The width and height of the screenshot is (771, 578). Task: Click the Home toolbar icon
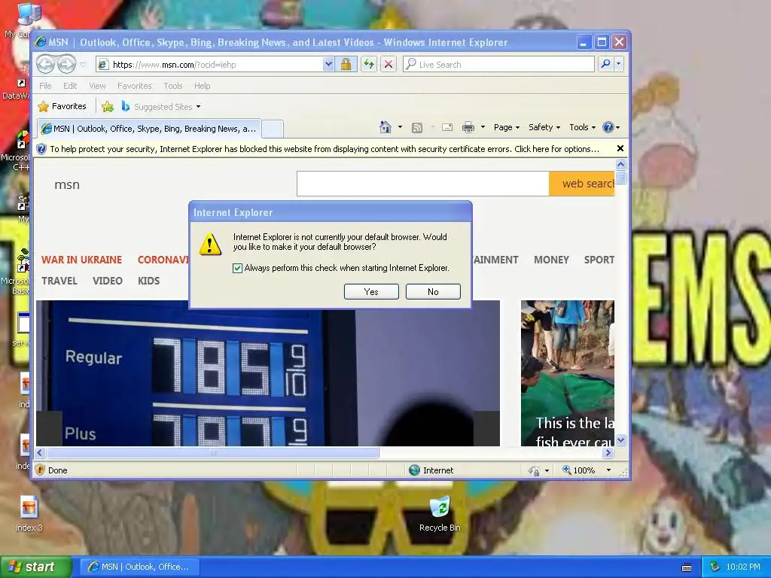(x=385, y=127)
